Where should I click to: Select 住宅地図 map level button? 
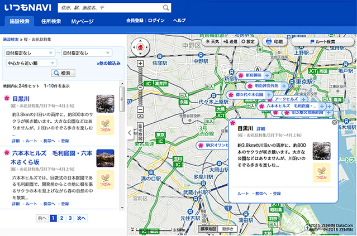coord(140,132)
